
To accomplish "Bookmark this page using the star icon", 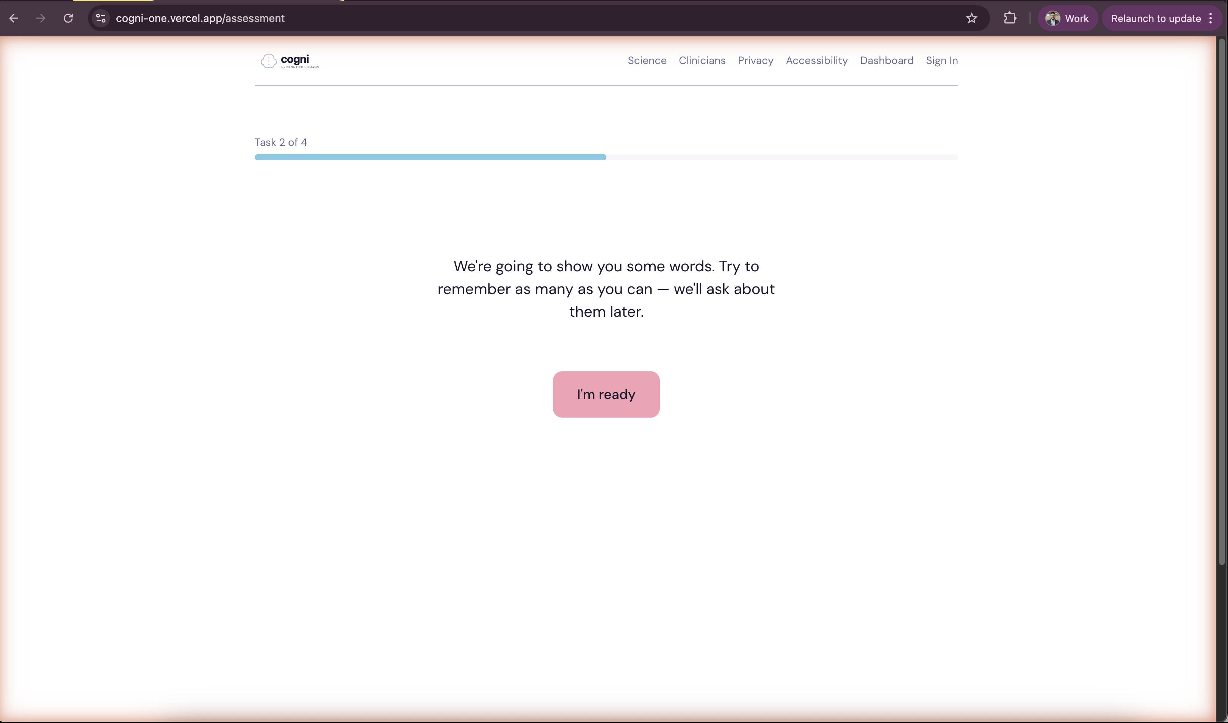I will [972, 18].
